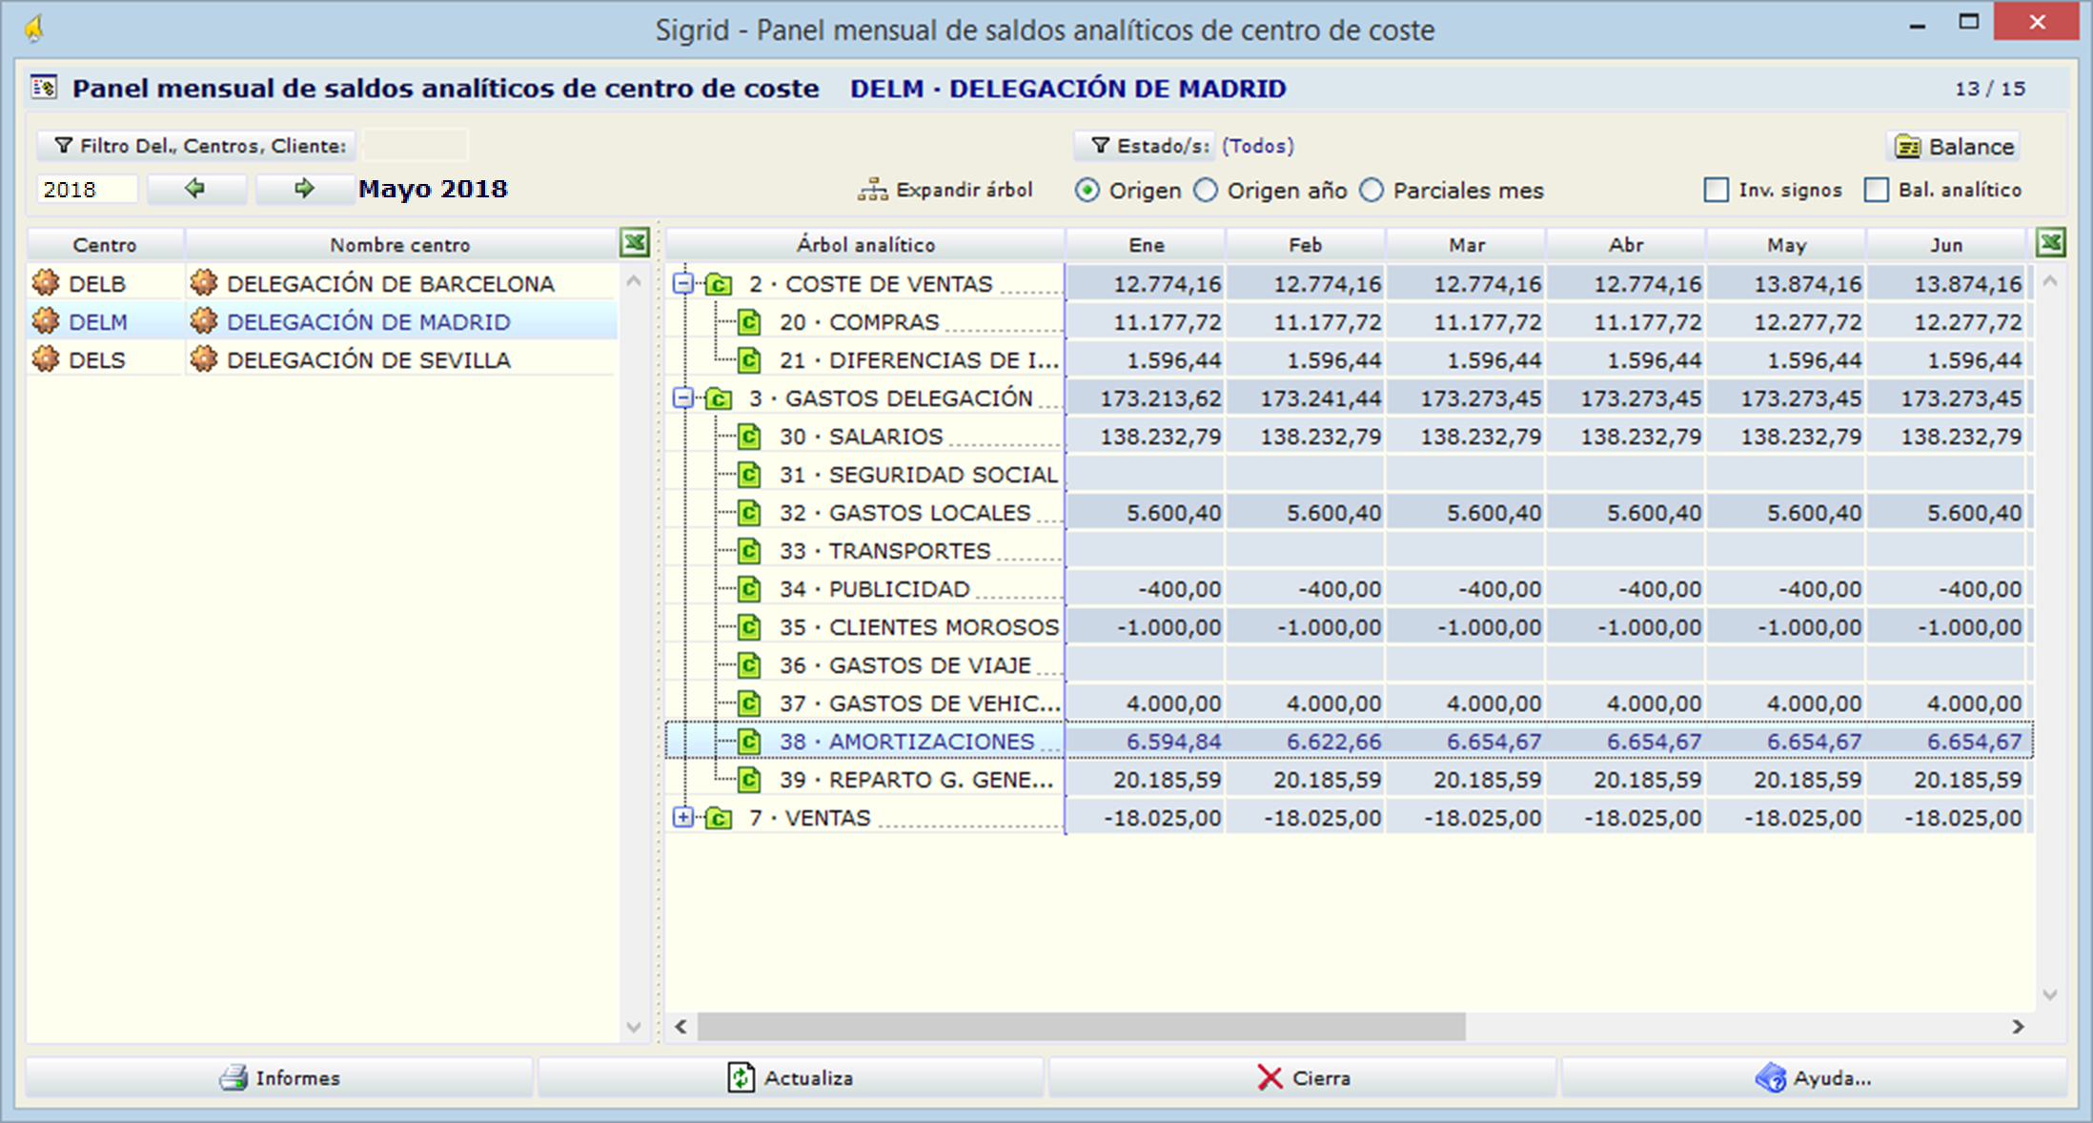2093x1123 pixels.
Task: Click the gear icon next to DELS
Action: pos(45,359)
